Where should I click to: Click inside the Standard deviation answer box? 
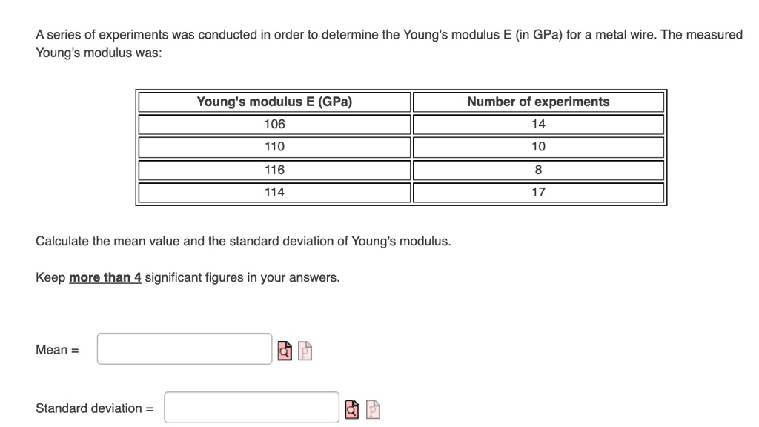251,407
